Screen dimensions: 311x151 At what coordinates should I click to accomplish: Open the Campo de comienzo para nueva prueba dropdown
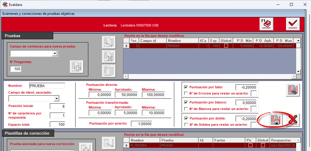pyautogui.click(x=55, y=53)
